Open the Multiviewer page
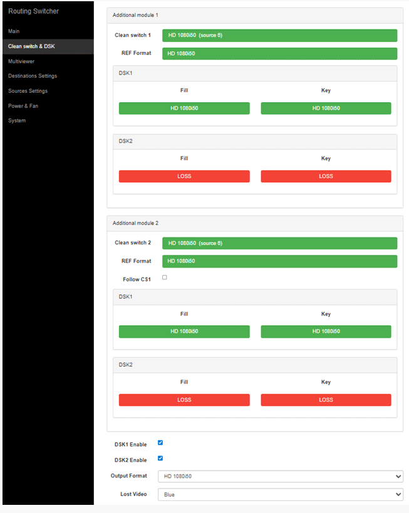 pos(21,61)
